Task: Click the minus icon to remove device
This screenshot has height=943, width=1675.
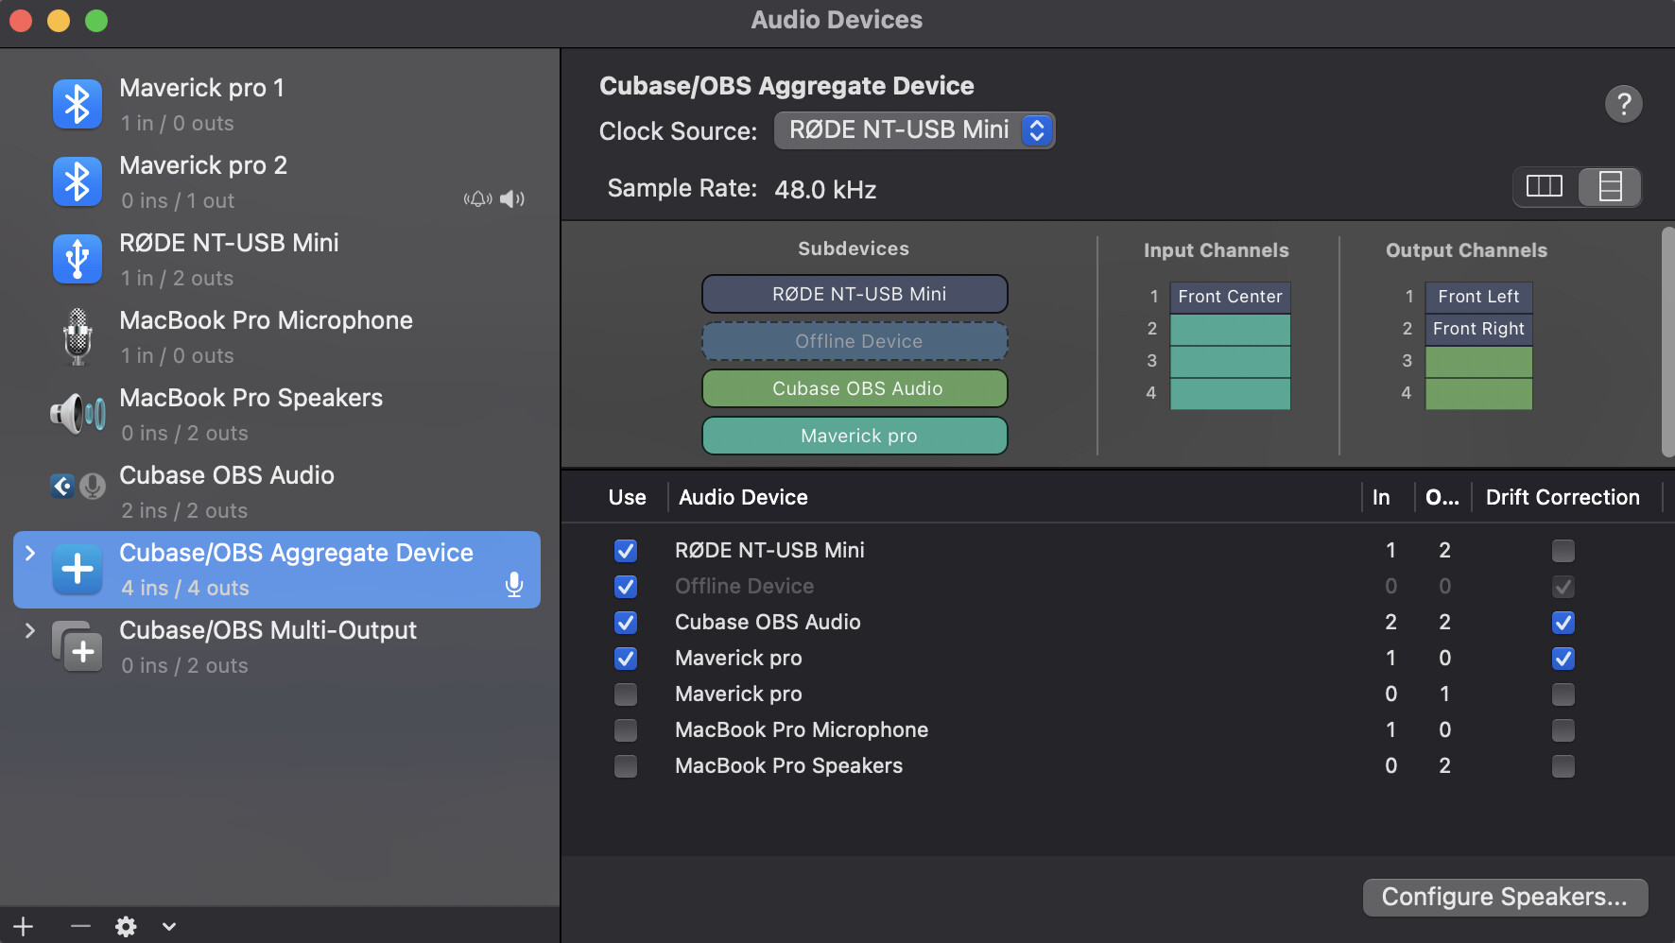Action: 80,927
